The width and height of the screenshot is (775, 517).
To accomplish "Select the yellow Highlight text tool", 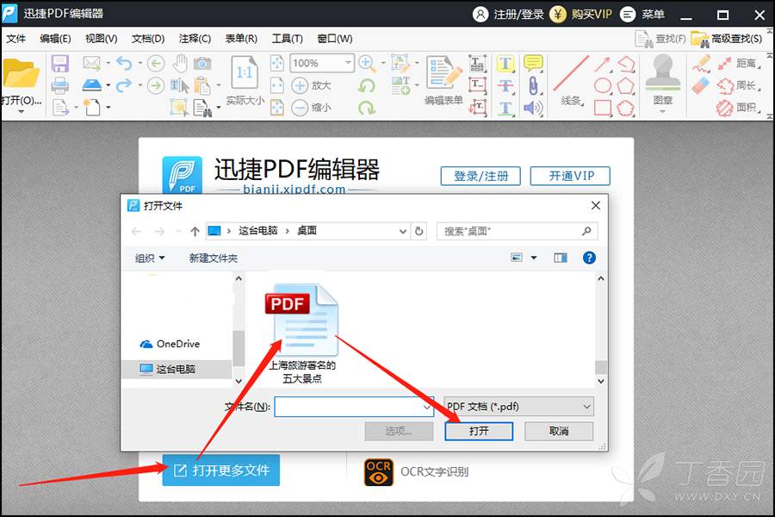I will point(505,64).
